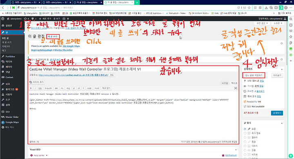Select the '인용' quote format radio
Image resolution: width=294 pixels, height=159 pixels.
coord(245,150)
